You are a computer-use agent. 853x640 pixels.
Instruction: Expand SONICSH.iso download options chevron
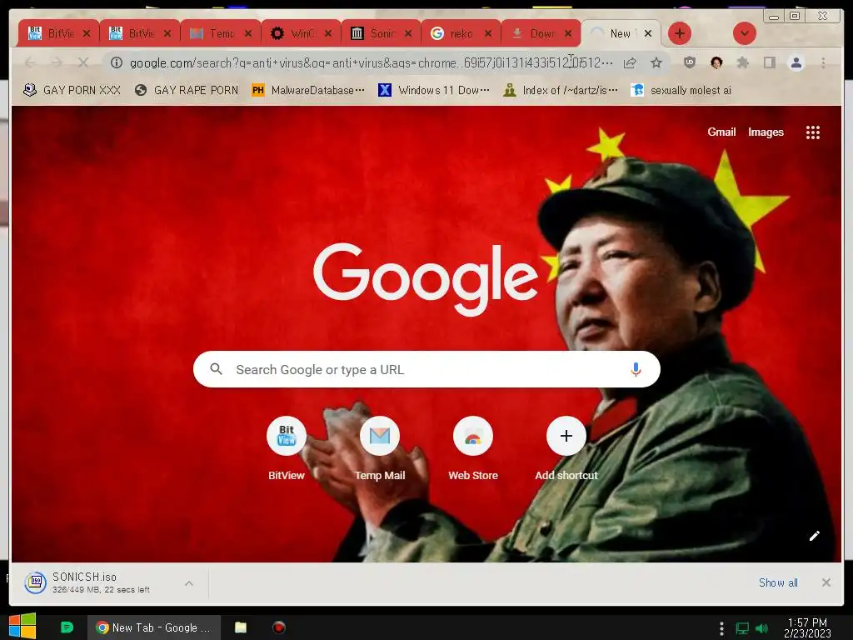pos(189,583)
